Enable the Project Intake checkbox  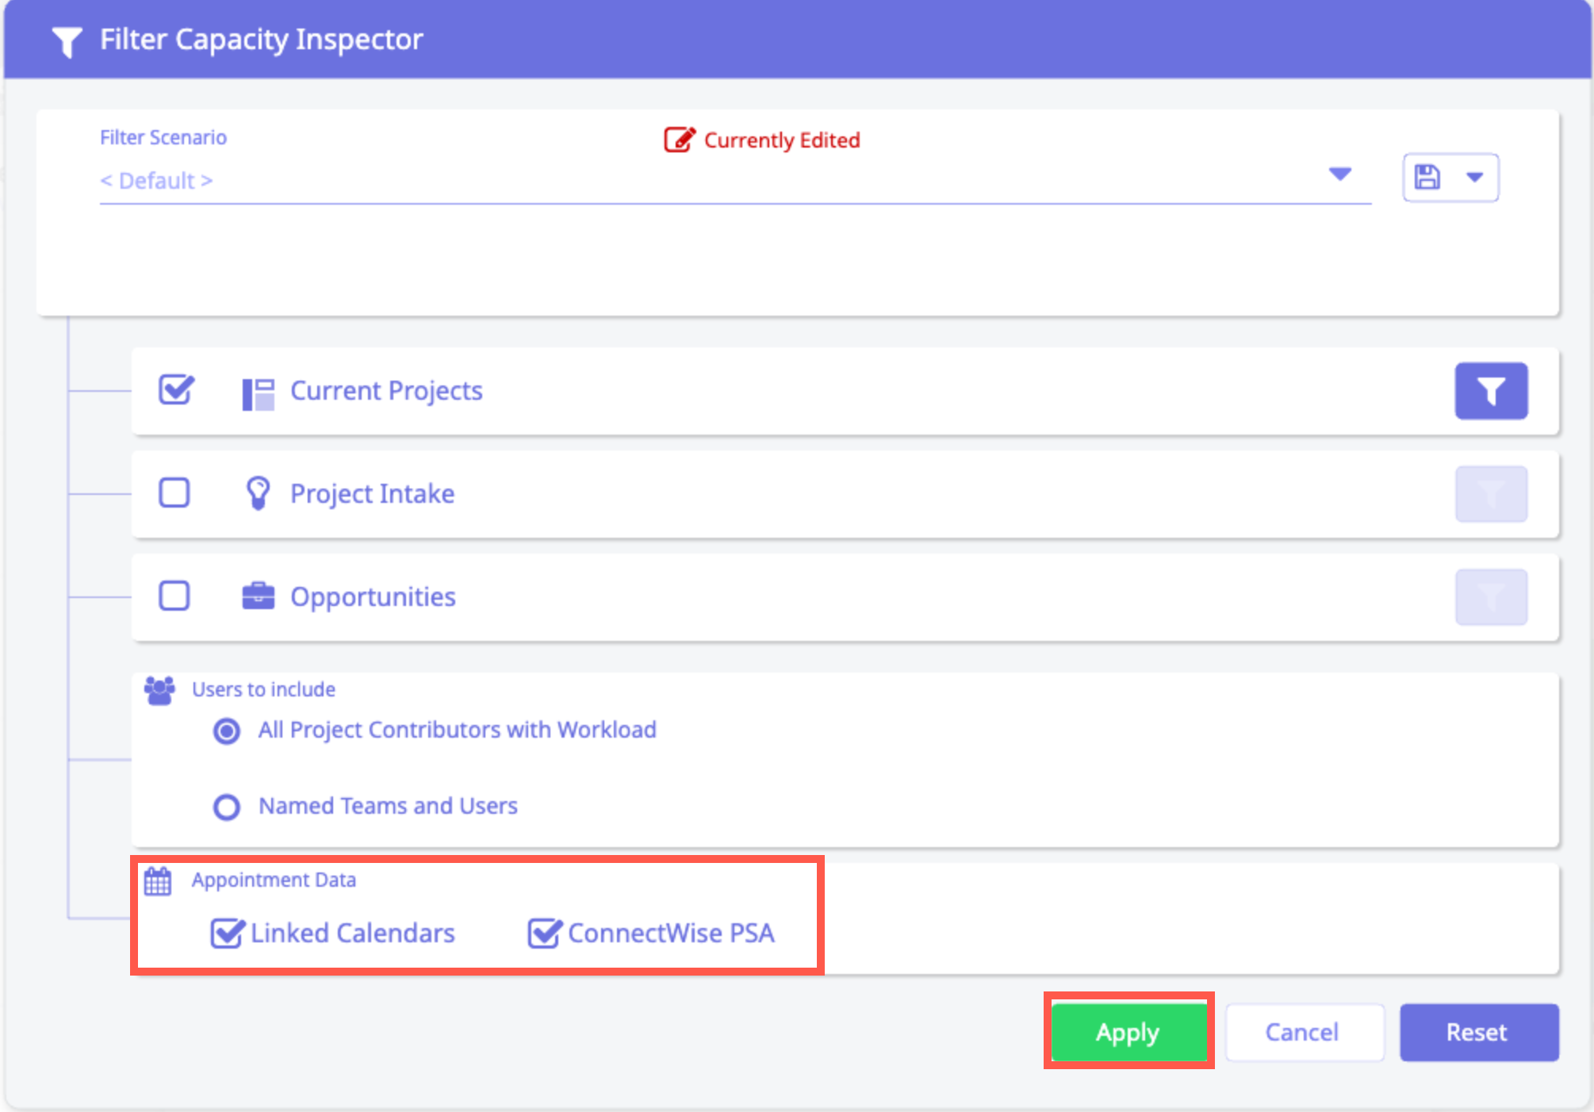174,493
